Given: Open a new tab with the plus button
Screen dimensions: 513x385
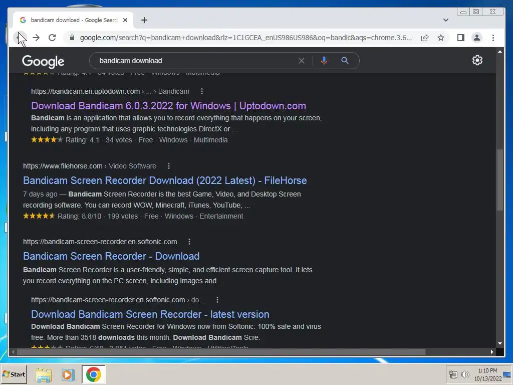Looking at the screenshot, I should tap(144, 20).
